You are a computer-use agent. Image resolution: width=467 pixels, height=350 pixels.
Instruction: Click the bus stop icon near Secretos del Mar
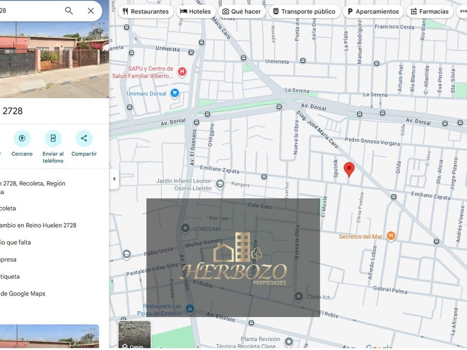[436, 241]
